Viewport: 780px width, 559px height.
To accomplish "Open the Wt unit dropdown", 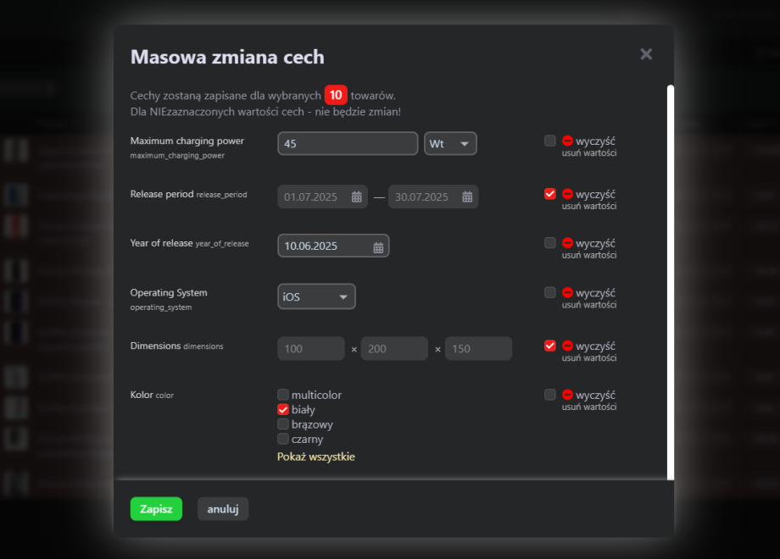I will [450, 144].
